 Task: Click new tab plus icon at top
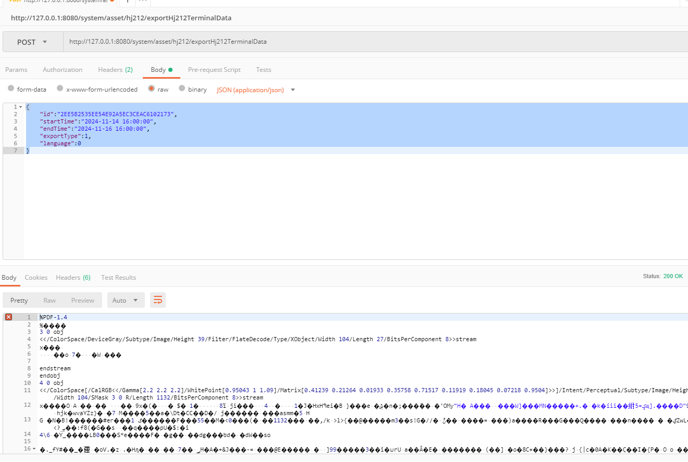click(x=127, y=2)
